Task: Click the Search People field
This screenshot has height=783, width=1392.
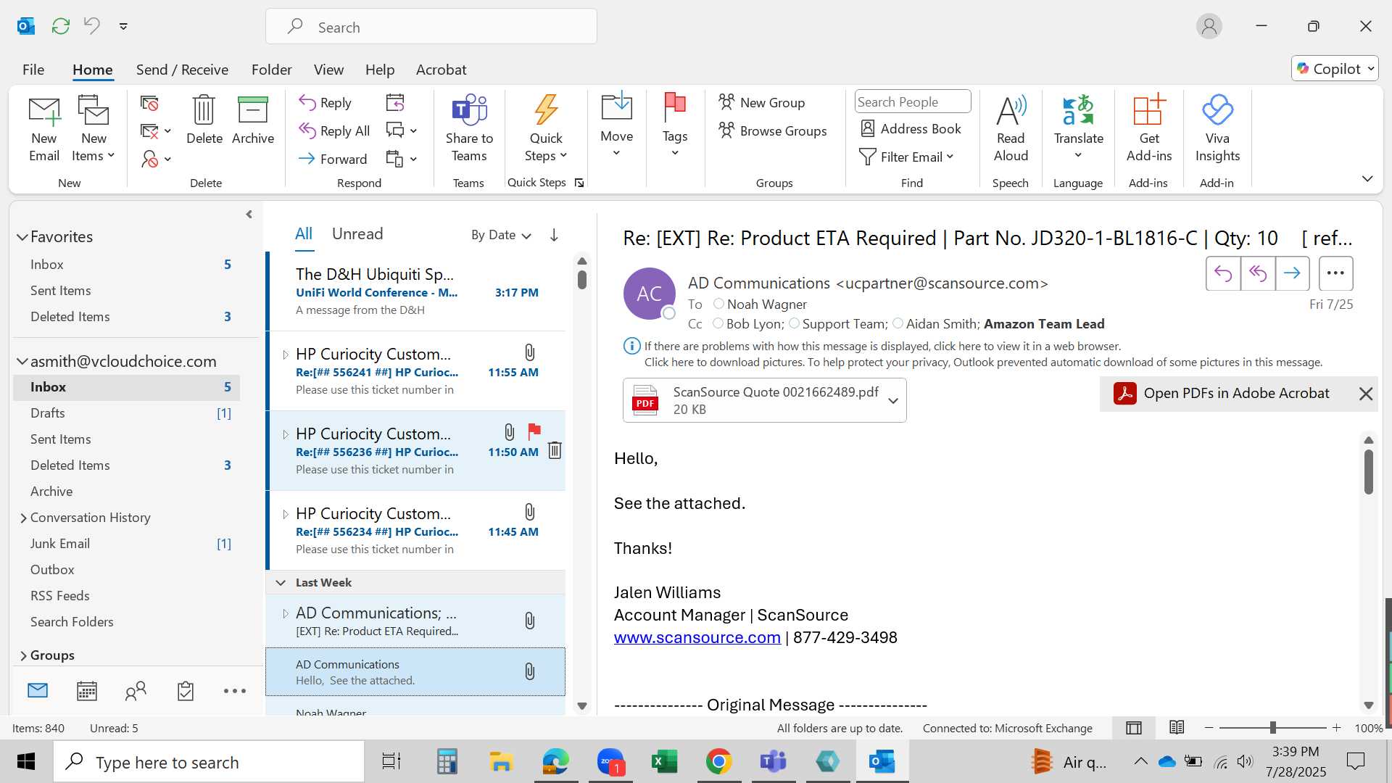Action: point(912,101)
